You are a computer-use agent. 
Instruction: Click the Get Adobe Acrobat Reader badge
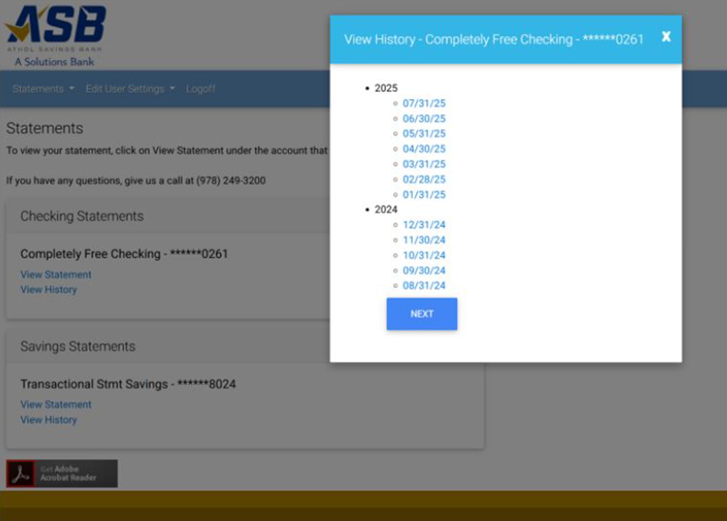pos(62,473)
